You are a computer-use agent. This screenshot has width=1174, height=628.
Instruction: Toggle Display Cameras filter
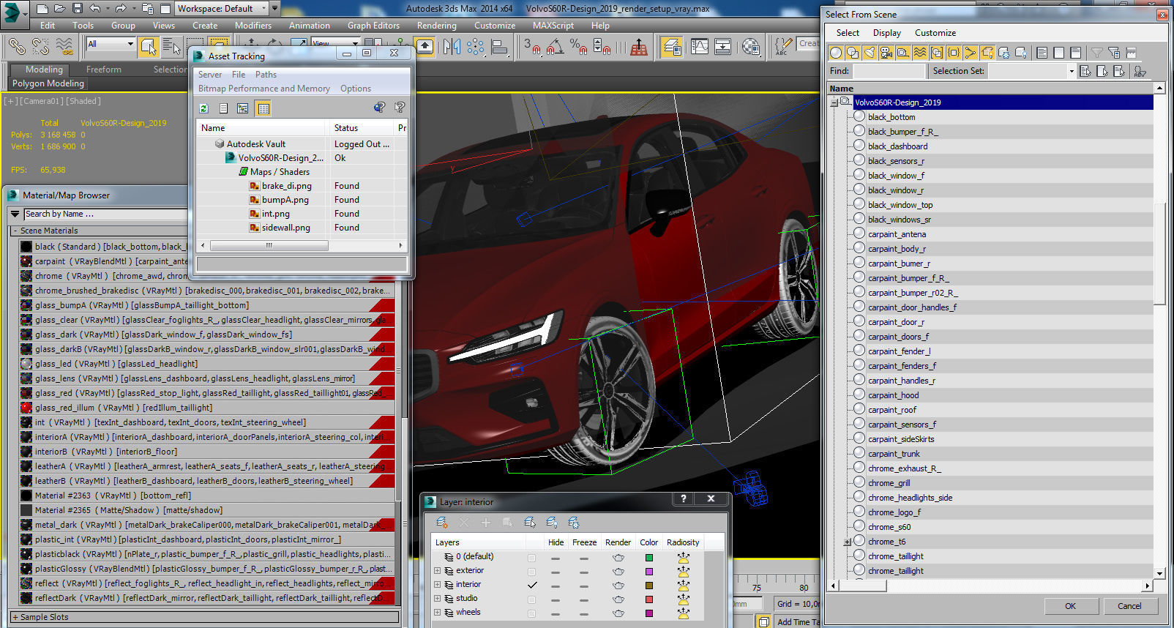point(886,53)
